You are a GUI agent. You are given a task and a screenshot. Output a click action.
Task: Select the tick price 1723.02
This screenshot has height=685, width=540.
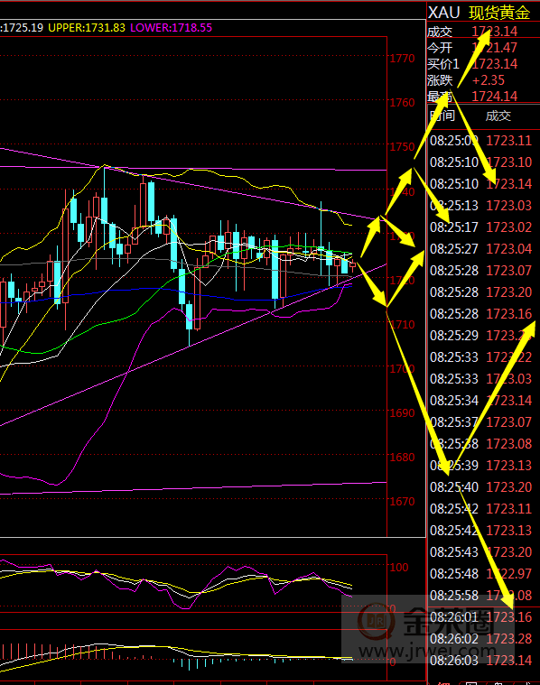[509, 227]
